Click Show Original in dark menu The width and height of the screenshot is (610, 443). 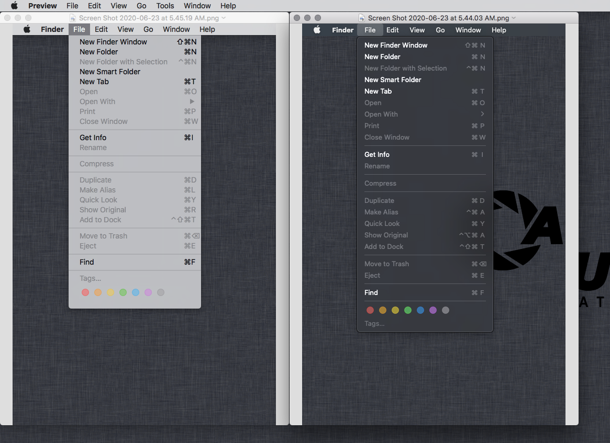[425, 235]
